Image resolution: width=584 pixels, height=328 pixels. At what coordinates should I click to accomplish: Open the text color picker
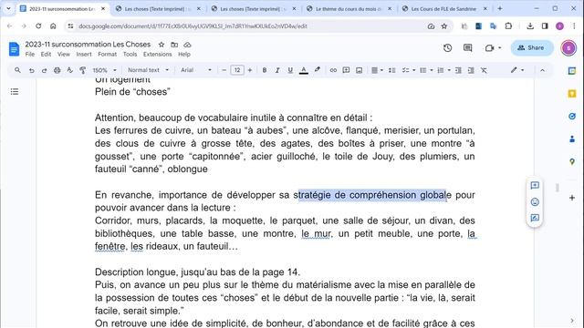click(x=304, y=70)
